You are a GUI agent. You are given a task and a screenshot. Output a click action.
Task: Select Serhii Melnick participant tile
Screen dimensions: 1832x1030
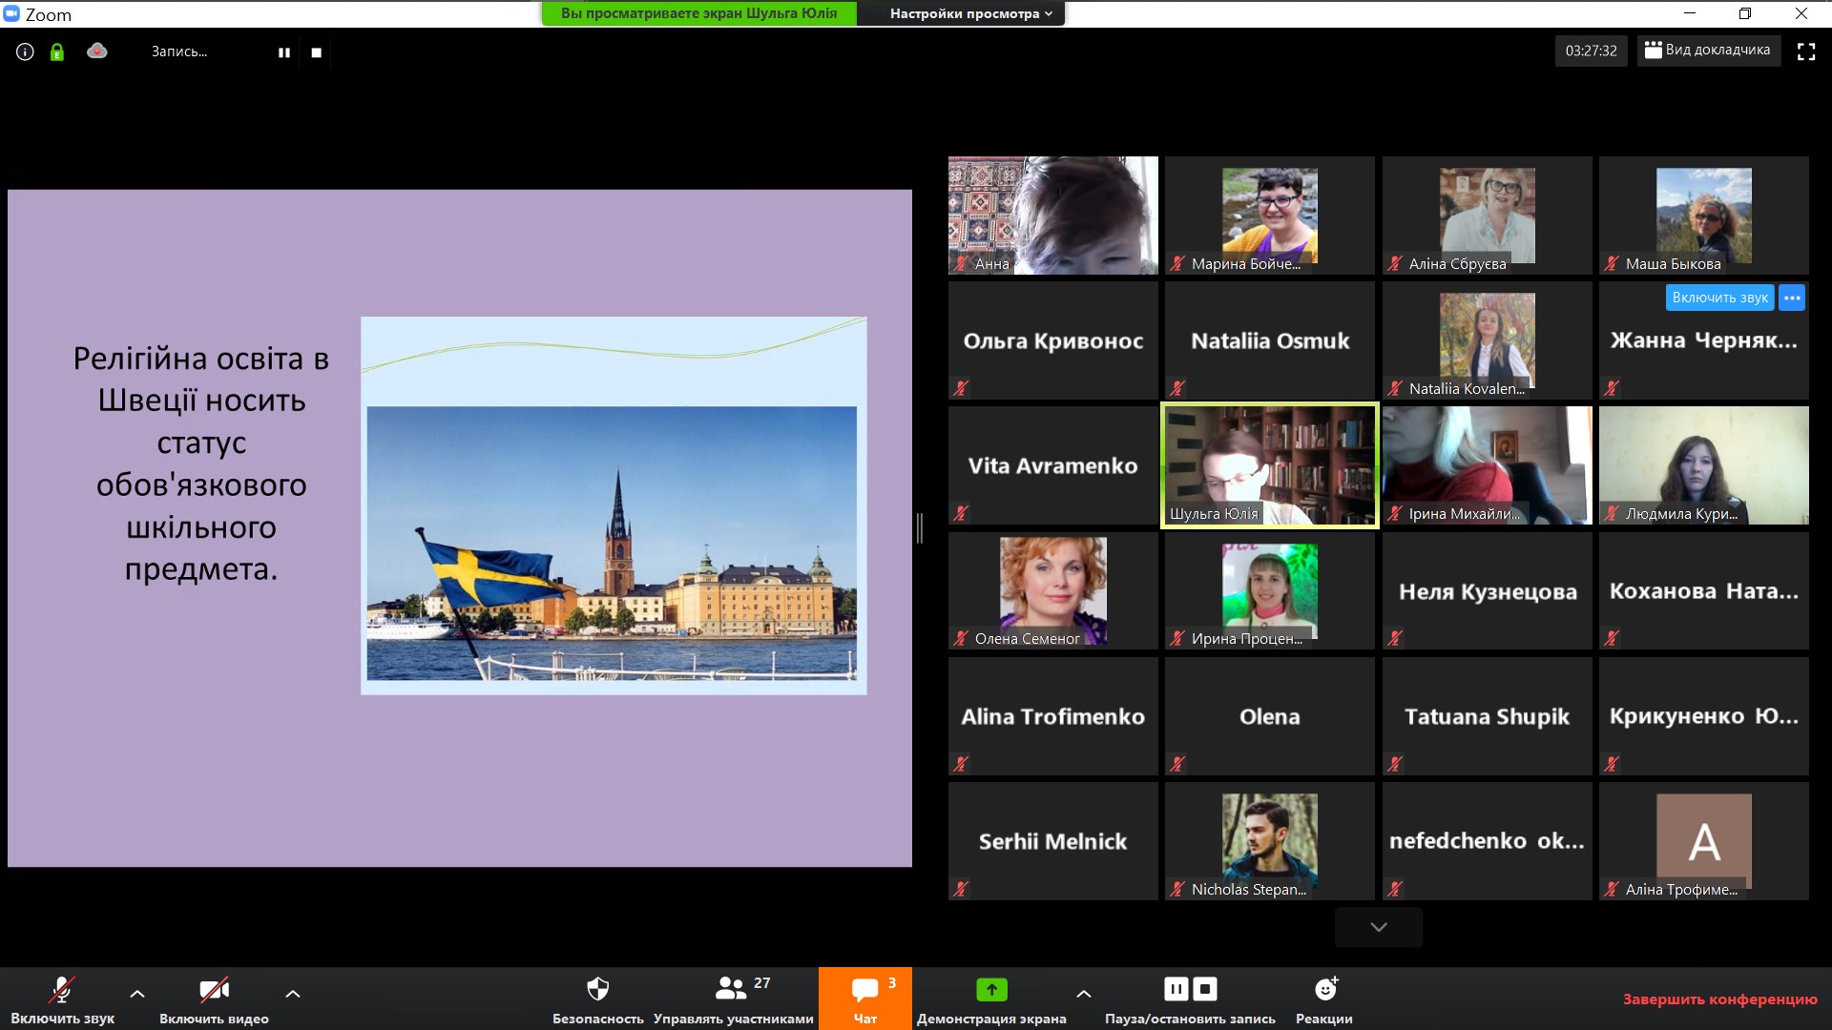[x=1053, y=841]
